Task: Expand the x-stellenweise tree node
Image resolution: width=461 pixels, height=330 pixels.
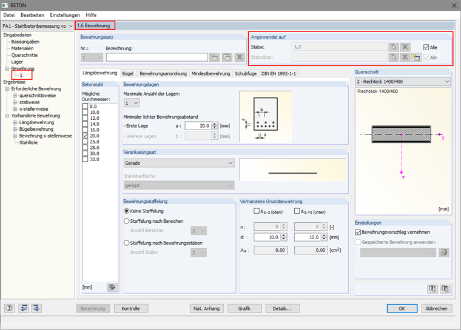Action: [15, 109]
